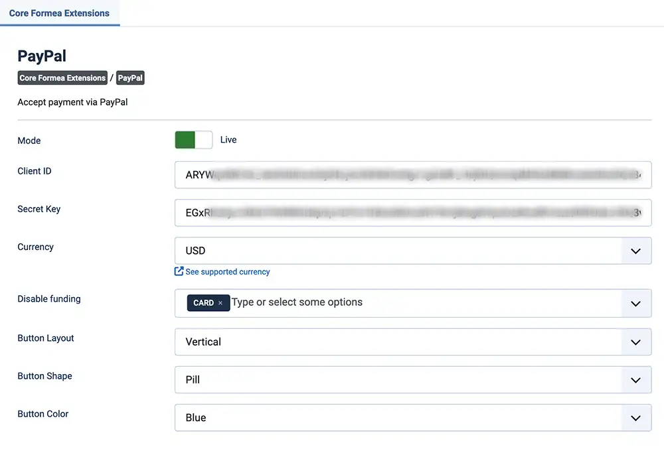Expand Currency dropdown chevron arrow
Viewport: 664px width, 451px height.
635,251
